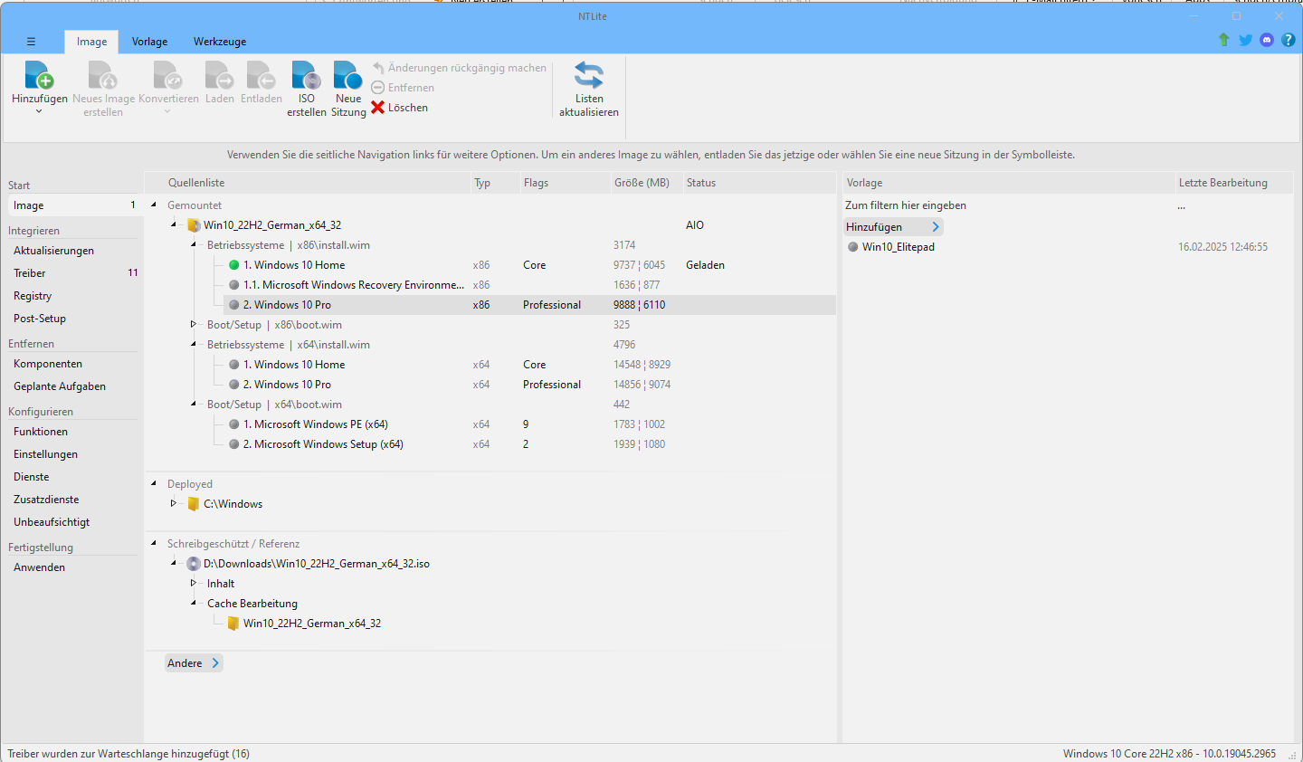Click the Entladen toolbar icon
The height and width of the screenshot is (762, 1303).
(x=262, y=75)
